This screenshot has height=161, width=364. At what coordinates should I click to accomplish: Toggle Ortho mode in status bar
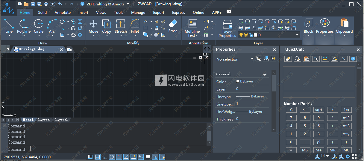[105, 157]
